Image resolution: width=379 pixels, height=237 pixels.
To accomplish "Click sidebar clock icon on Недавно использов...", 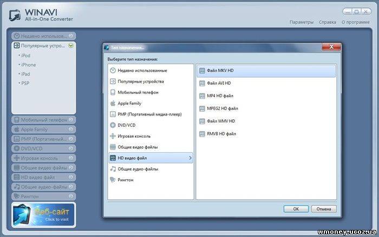I will (16, 36).
